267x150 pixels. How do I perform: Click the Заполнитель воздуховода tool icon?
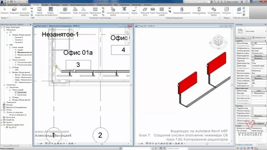click(x=24, y=9)
